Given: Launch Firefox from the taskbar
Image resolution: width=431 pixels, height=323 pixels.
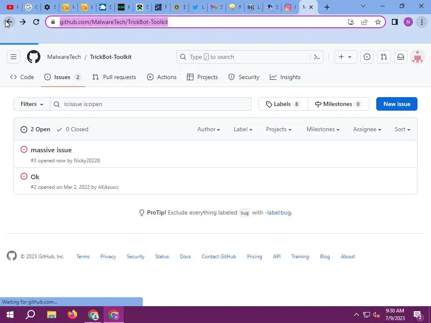Looking at the screenshot, I should click(72, 315).
